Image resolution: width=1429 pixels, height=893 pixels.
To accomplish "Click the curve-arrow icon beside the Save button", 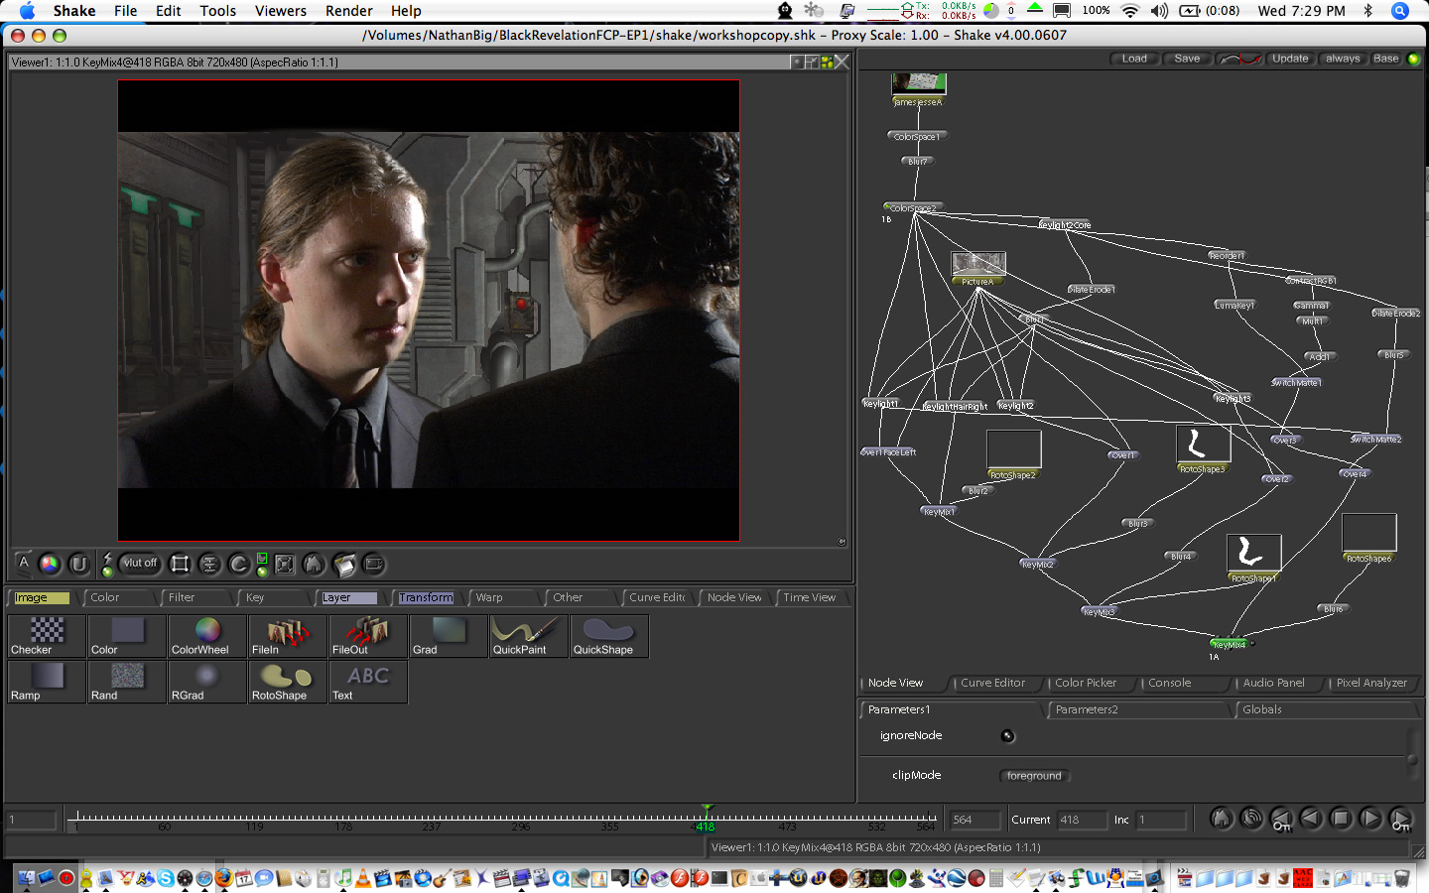I will tap(1240, 59).
